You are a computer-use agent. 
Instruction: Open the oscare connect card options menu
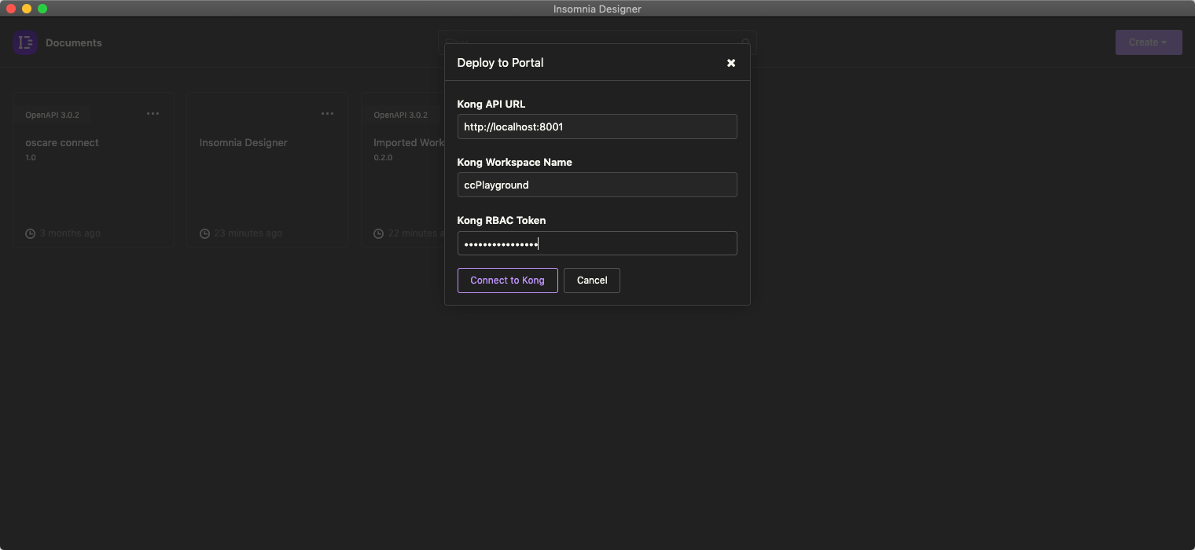[153, 114]
